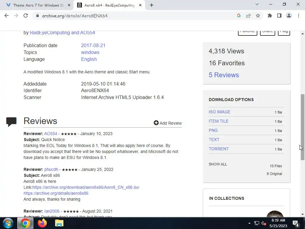Click SHOW ALL download options
This screenshot has width=305, height=229.
pyautogui.click(x=218, y=164)
